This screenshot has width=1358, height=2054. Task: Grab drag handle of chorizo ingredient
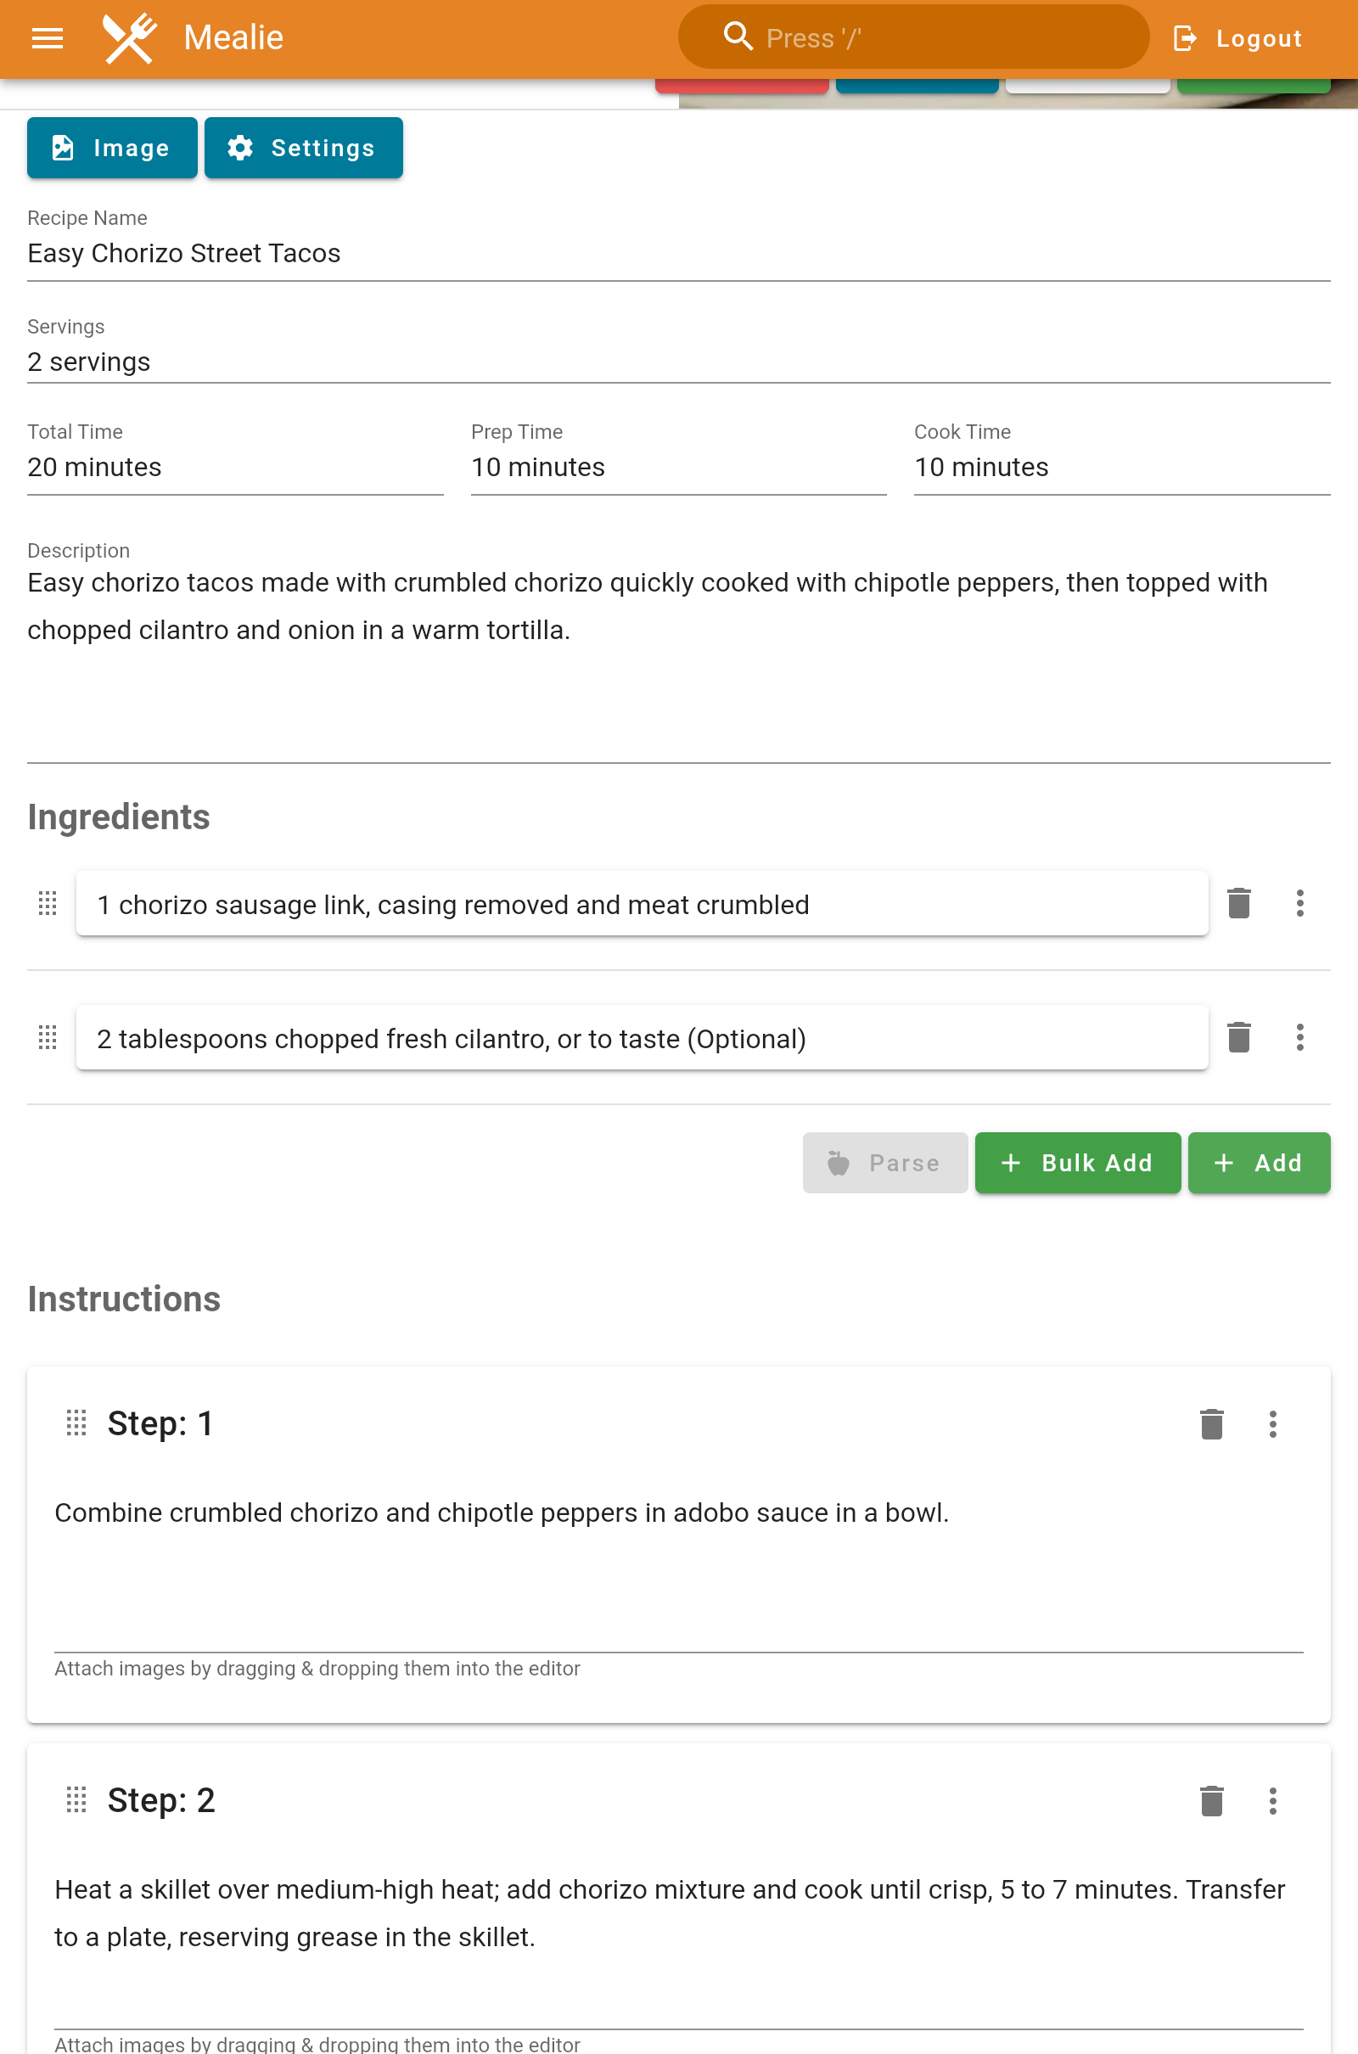click(x=48, y=903)
